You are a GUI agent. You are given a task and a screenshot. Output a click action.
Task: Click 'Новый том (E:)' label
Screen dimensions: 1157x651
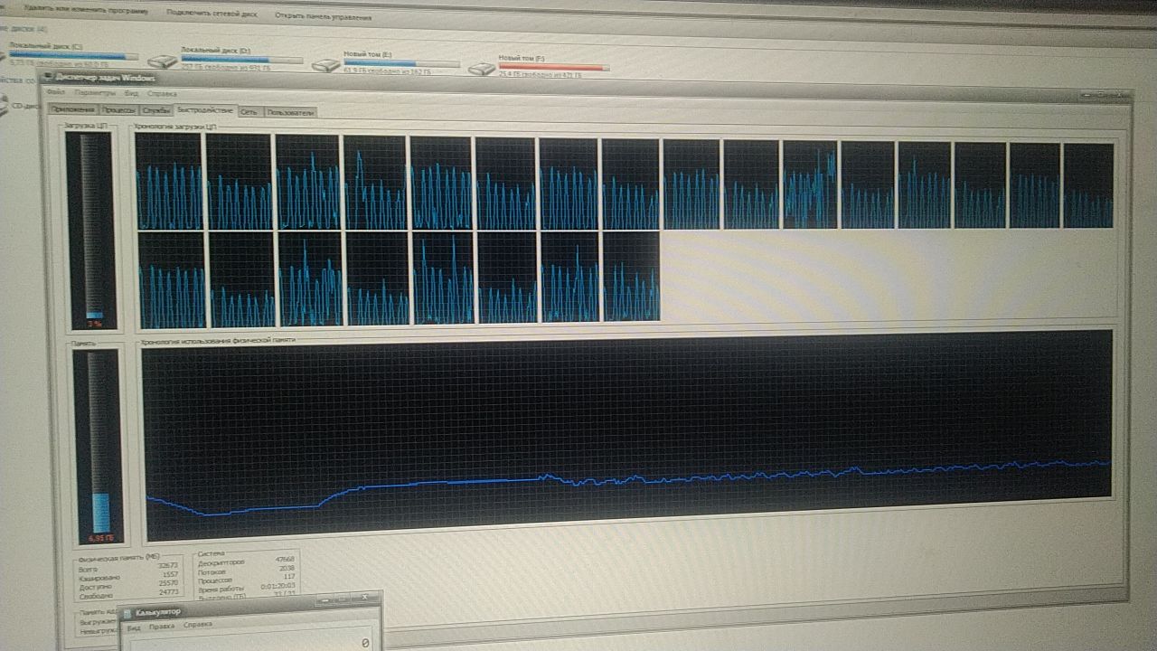[367, 53]
